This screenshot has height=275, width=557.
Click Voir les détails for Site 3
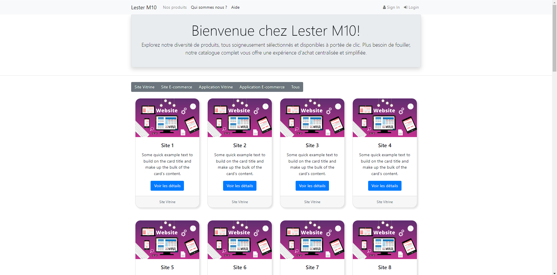tap(312, 186)
